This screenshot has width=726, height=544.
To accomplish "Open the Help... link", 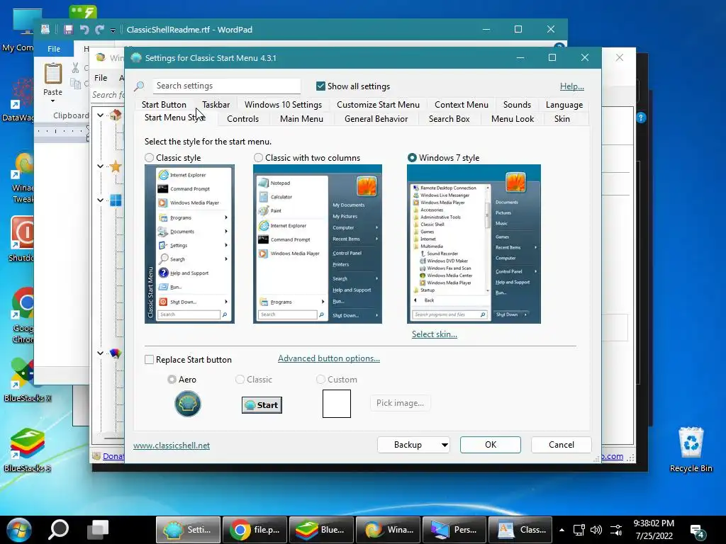I will click(572, 86).
